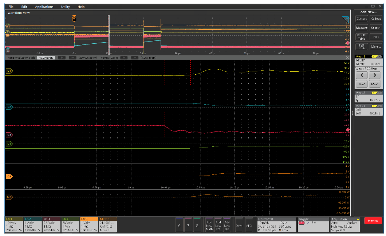
Task: Expand the Ch 5 badge settings arrow
Action: coord(95,229)
